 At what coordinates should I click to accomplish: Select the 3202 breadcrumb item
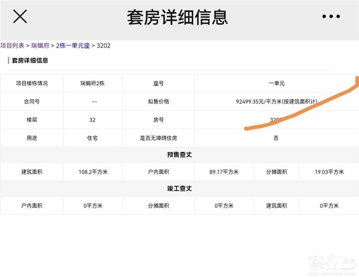104,46
